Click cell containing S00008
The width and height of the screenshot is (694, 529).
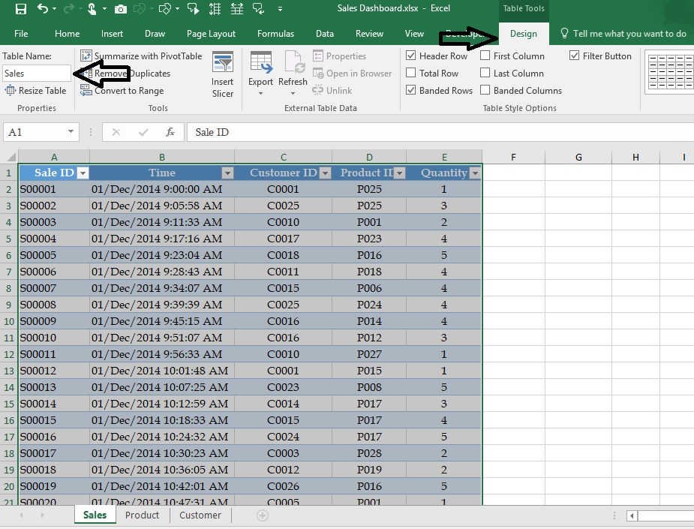[53, 305]
